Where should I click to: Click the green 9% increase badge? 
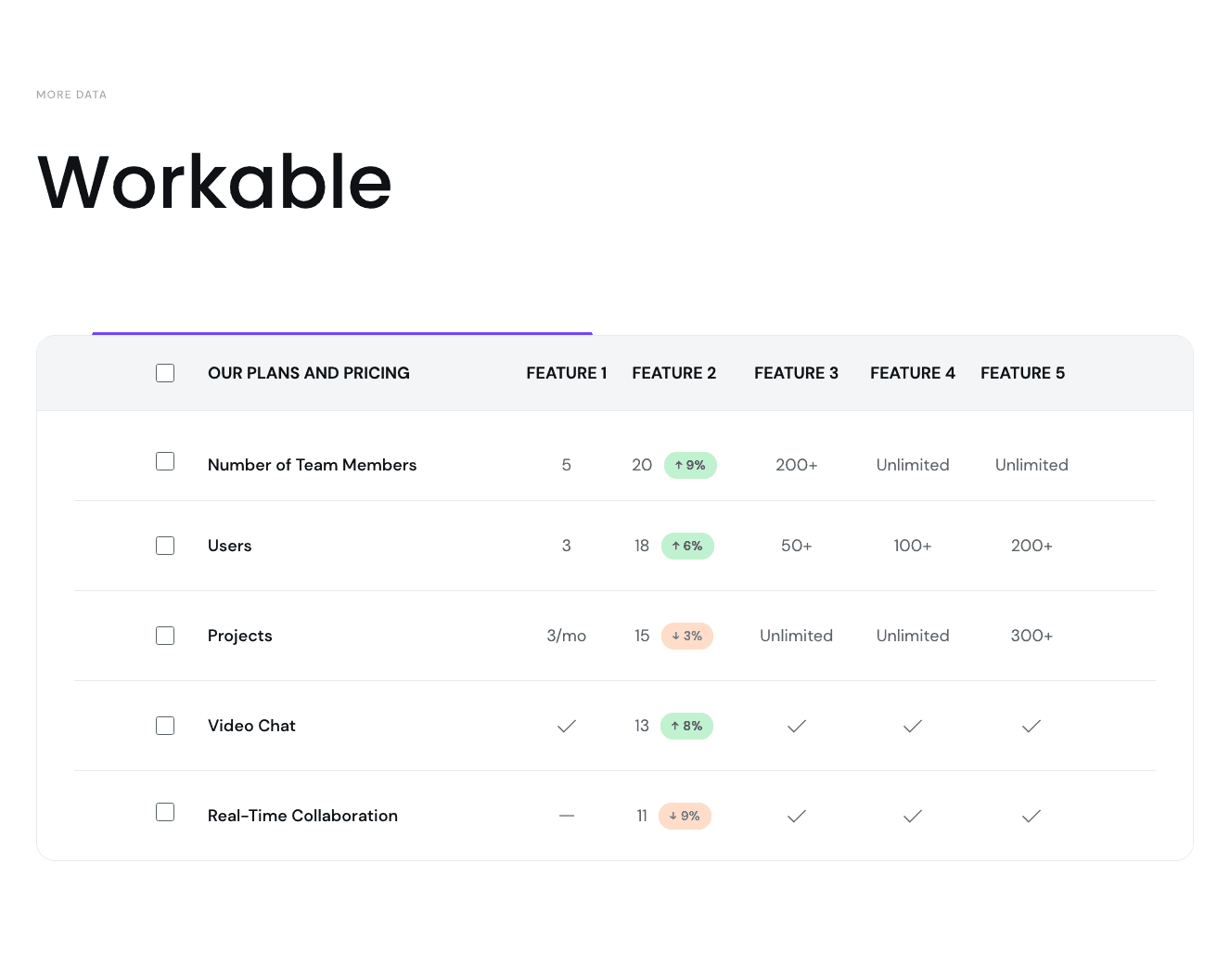(x=690, y=465)
